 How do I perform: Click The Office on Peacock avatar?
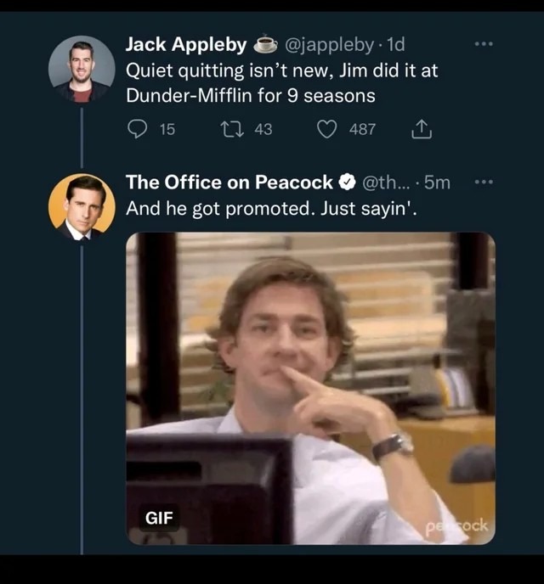pos(82,207)
